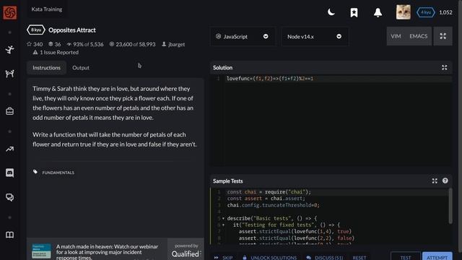Viewport: 462px width, 260px height.
Task: Open the Practice kata sidebar icon
Action: [x=9, y=50]
